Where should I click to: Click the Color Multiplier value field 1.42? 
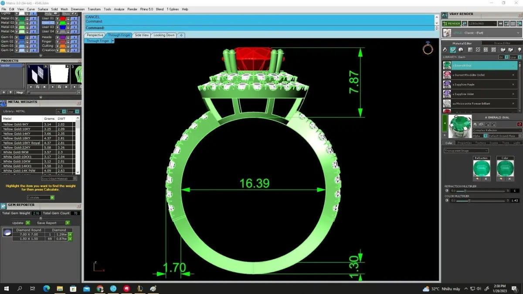(x=515, y=201)
